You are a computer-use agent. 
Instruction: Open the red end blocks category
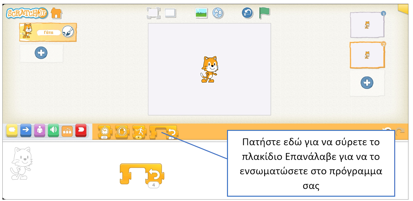(x=81, y=130)
